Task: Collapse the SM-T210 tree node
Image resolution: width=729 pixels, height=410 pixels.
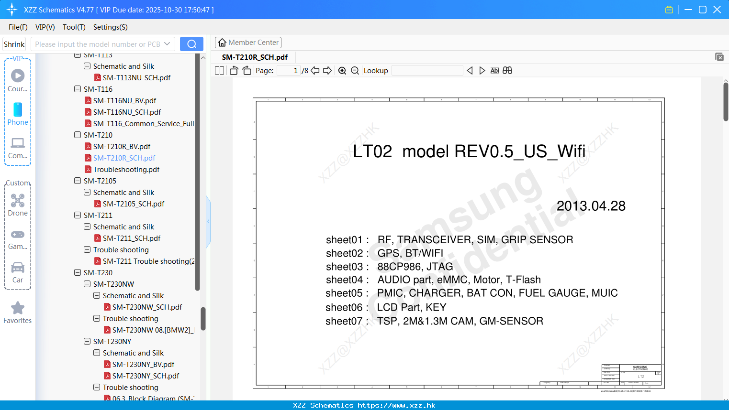Action: click(x=78, y=135)
